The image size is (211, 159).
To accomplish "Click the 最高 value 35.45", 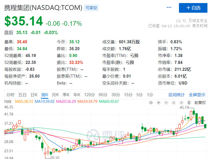I will pos(22,42).
